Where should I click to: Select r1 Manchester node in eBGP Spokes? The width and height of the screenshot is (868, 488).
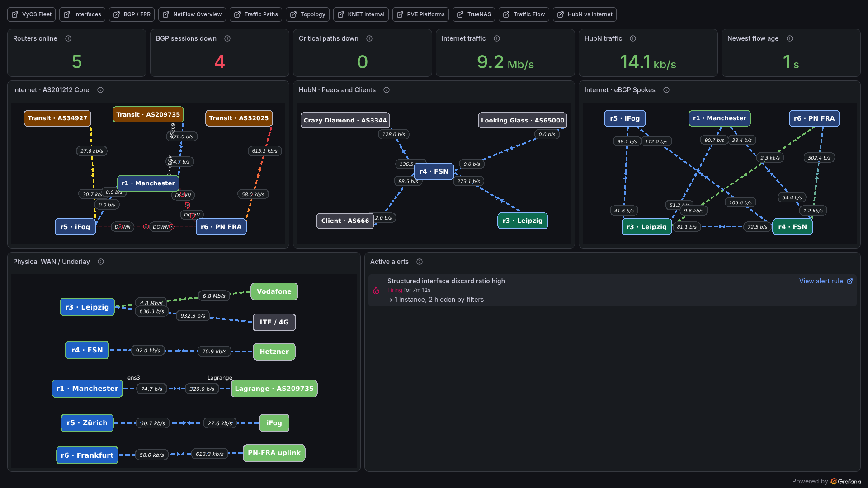click(x=720, y=118)
